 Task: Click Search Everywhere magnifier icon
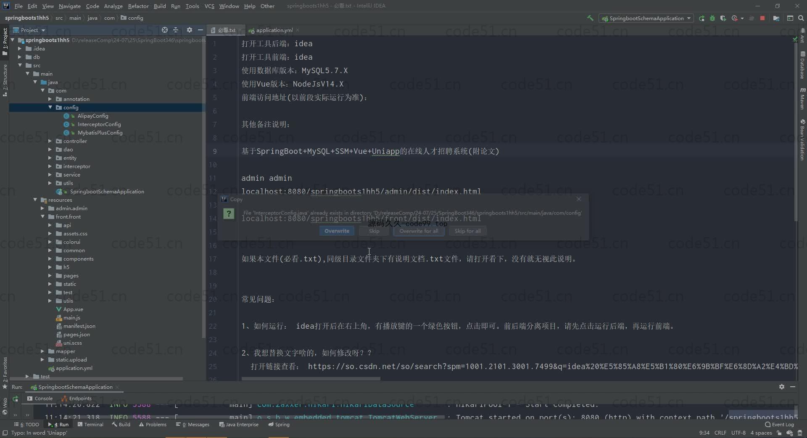click(801, 18)
